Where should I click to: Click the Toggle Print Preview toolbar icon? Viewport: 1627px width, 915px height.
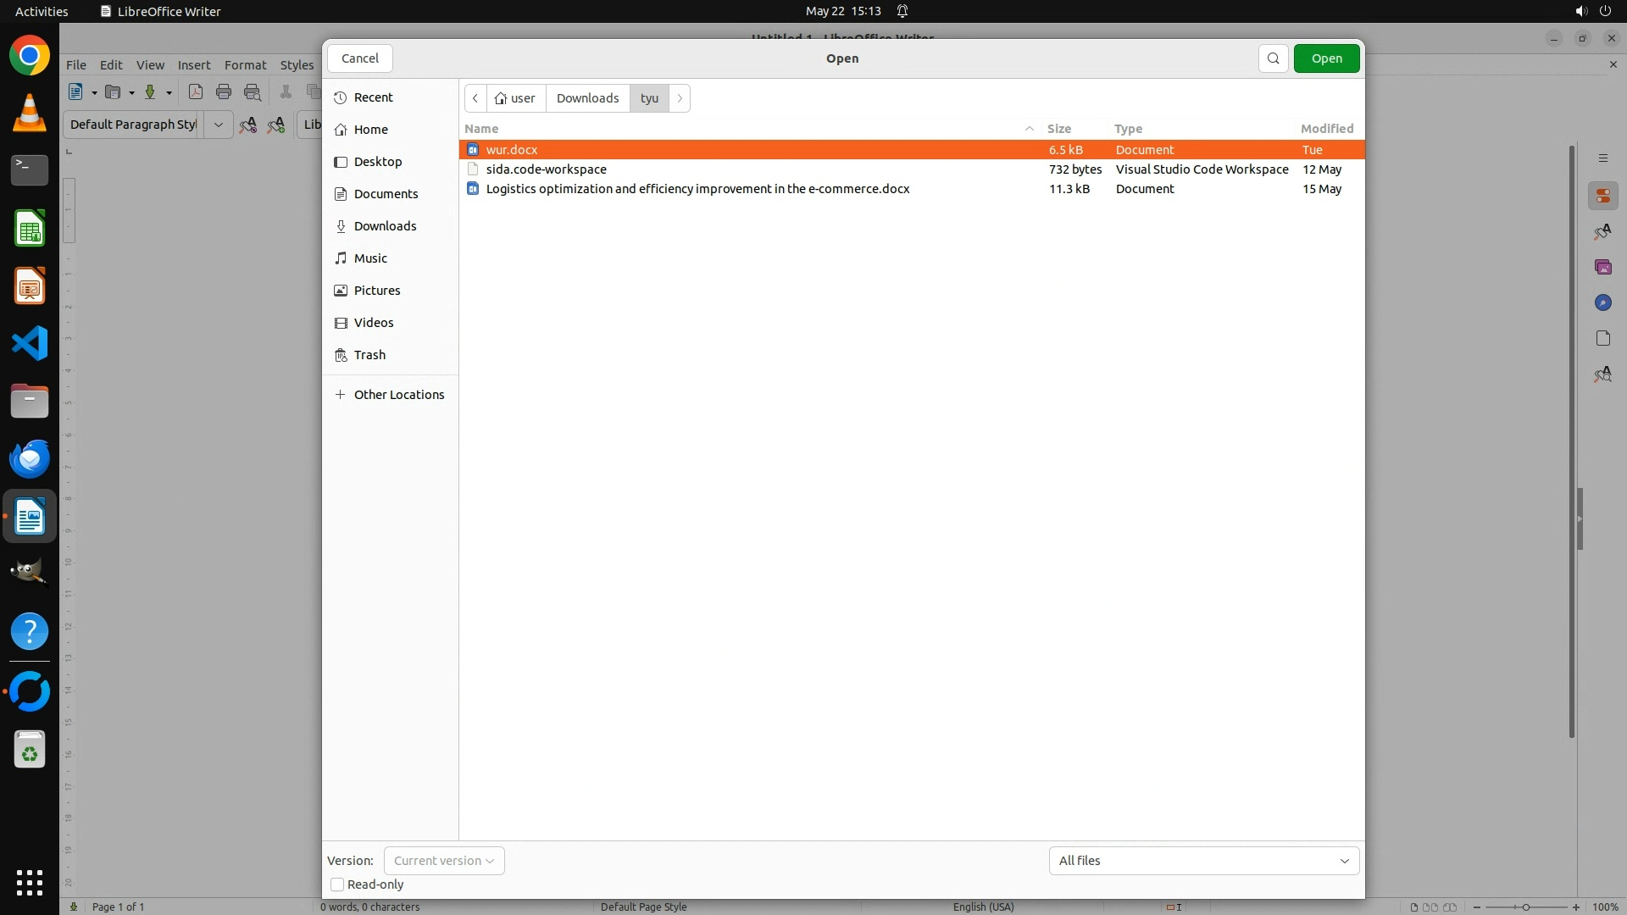253,92
